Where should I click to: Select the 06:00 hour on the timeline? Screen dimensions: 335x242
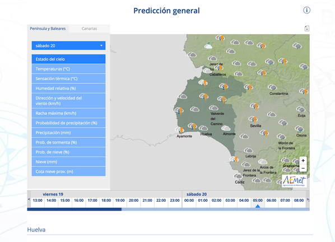tap(271, 201)
